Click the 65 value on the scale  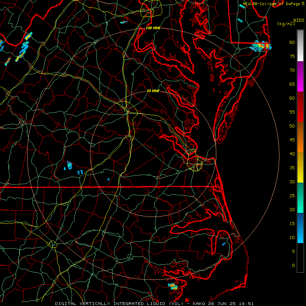tap(292, 84)
